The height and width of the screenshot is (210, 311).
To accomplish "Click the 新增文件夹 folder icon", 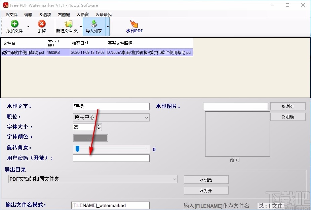I will click(69, 24).
